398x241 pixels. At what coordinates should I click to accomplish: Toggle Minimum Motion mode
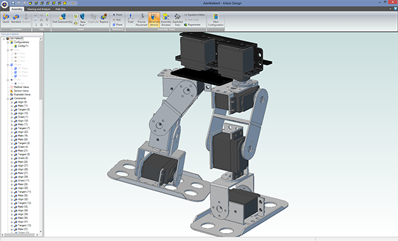pyautogui.click(x=154, y=19)
